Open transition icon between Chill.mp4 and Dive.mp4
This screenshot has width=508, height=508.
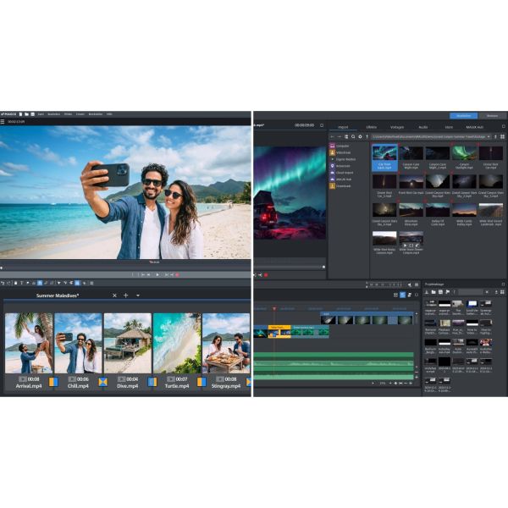tap(102, 383)
